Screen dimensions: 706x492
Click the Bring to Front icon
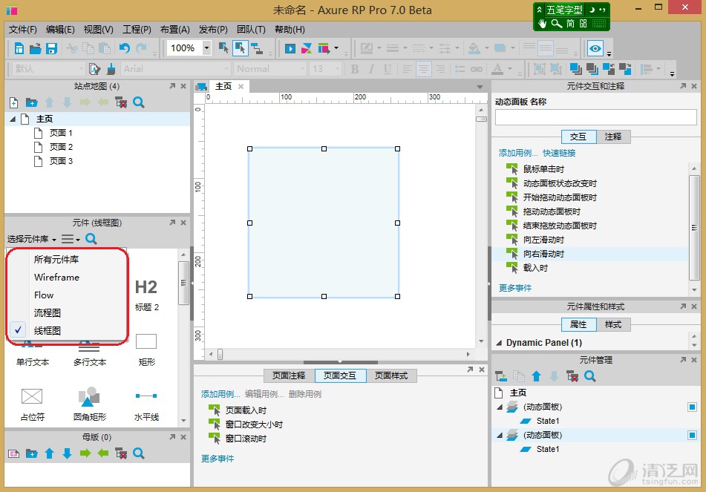point(575,69)
